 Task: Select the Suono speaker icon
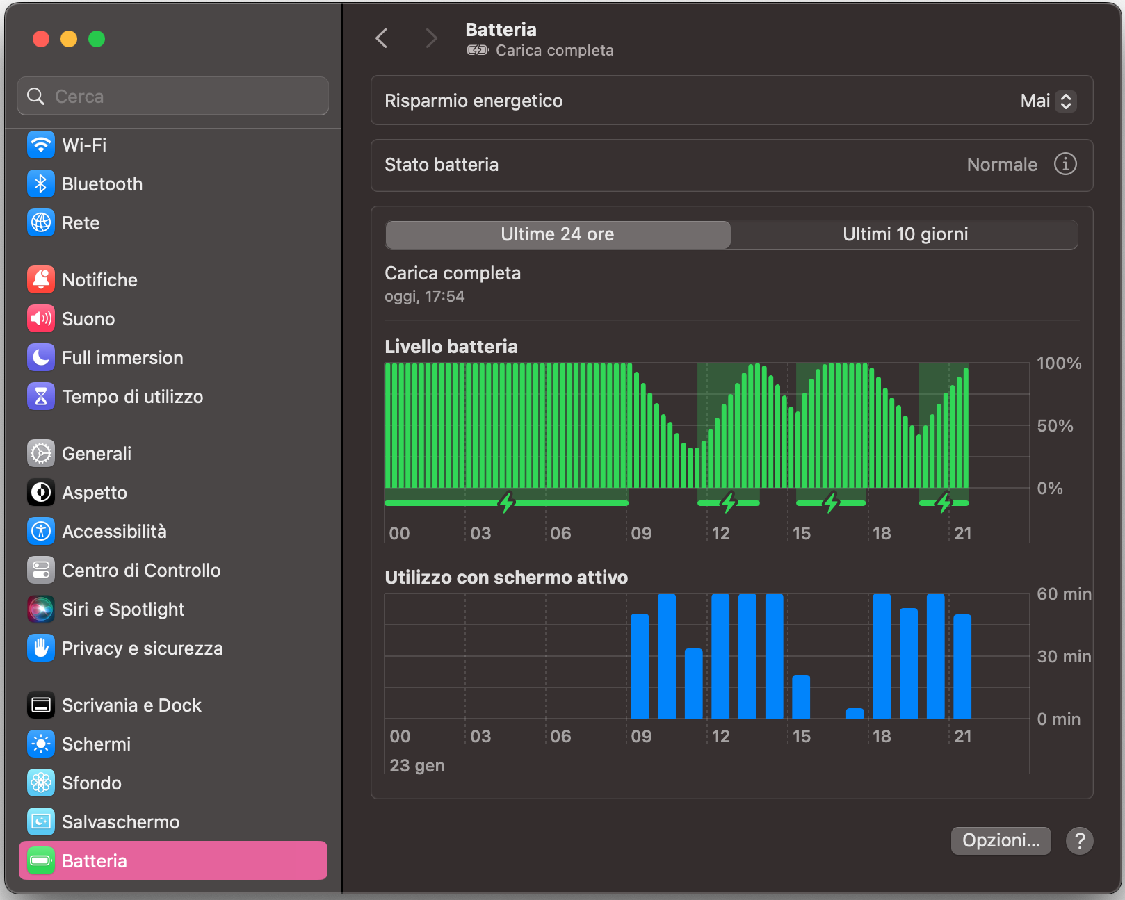[x=41, y=319]
